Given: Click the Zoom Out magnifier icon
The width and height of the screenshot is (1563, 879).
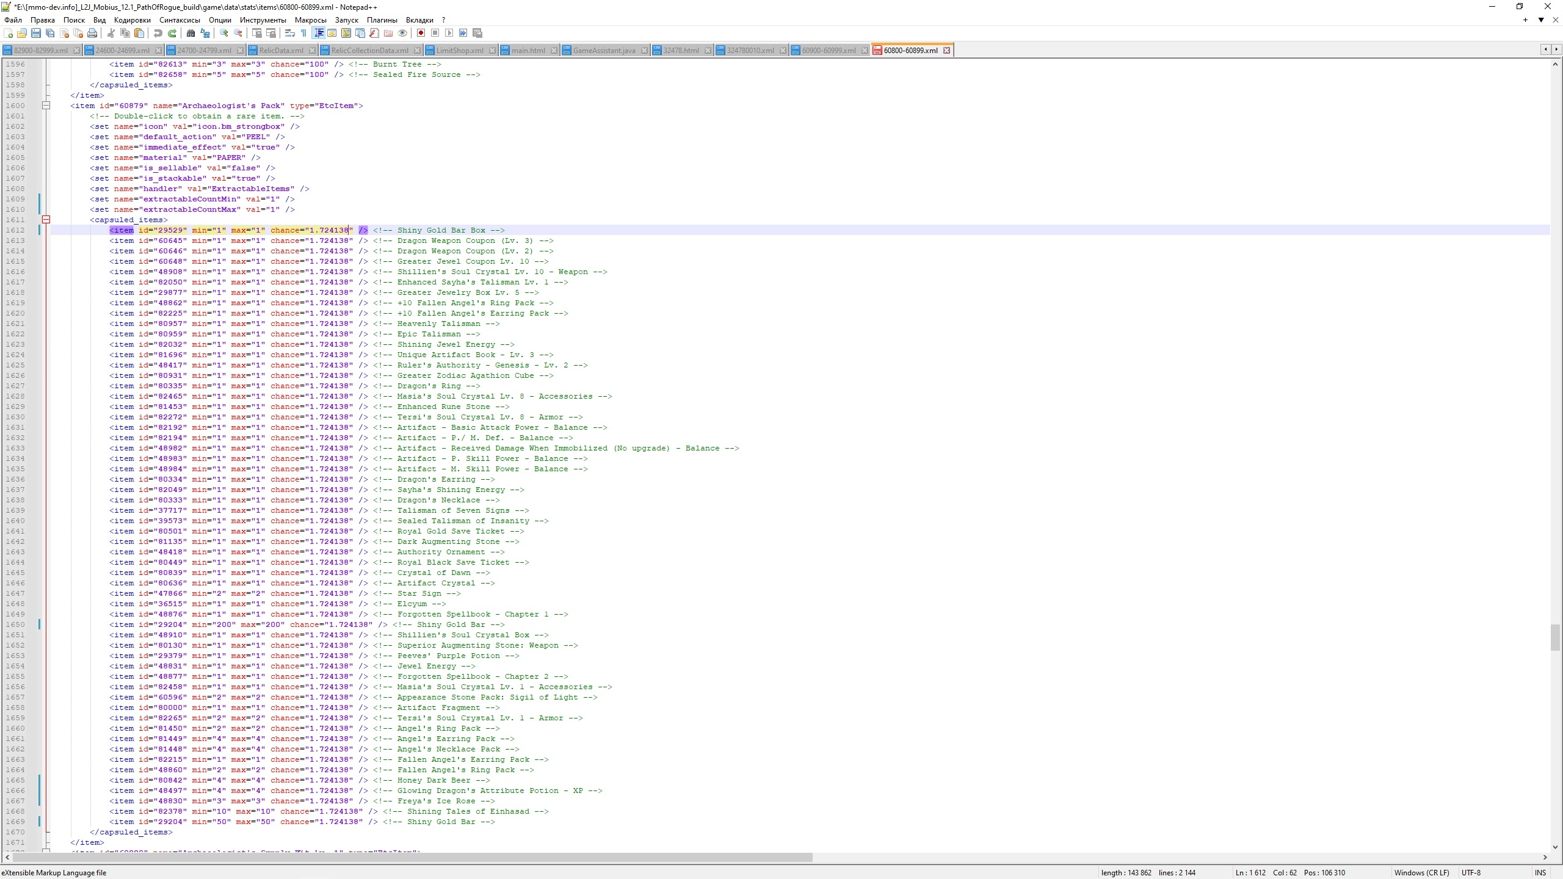Looking at the screenshot, I should pyautogui.click(x=238, y=33).
